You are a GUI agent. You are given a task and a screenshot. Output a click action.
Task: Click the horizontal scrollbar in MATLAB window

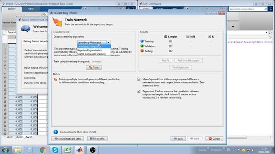[237, 137]
